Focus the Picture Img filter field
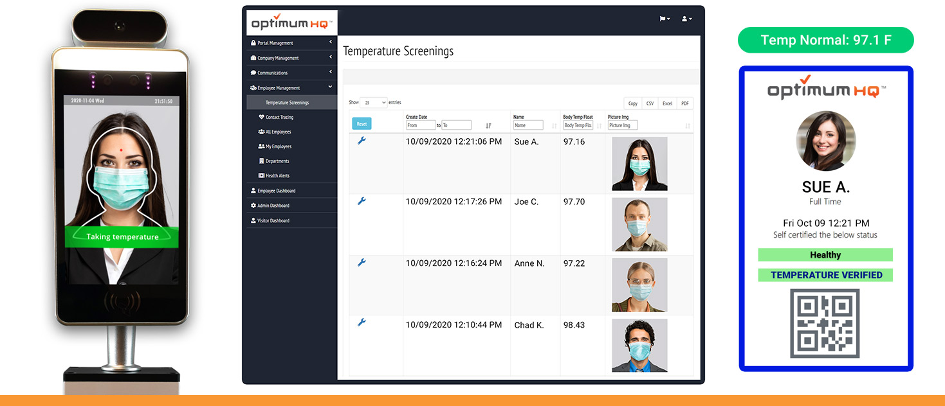Screen dimensions: 945x406 coord(623,125)
